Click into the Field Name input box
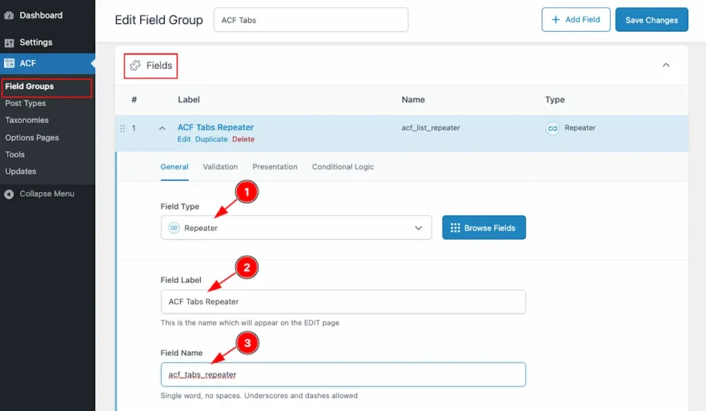The height and width of the screenshot is (411, 706). (x=343, y=375)
